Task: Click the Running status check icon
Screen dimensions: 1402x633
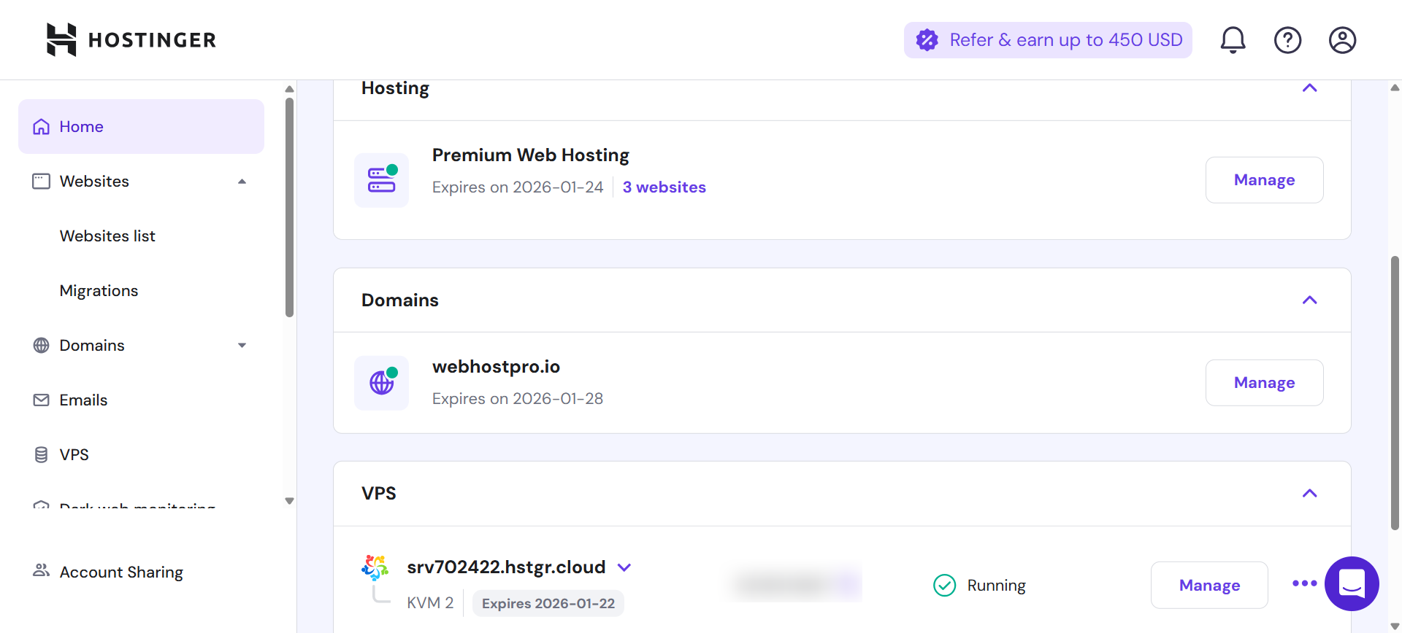Action: coord(944,585)
